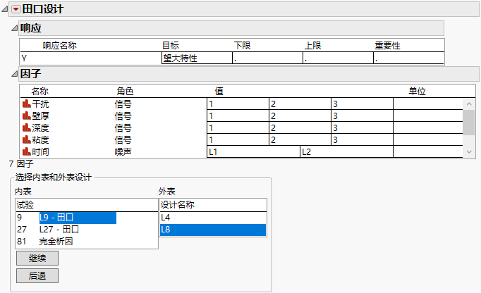Edit value 2 of the 粘度 factor
The width and height of the screenshot is (481, 293).
(300, 139)
